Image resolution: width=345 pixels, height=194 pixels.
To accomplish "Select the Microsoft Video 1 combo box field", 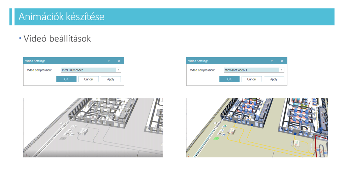I will pos(251,70).
